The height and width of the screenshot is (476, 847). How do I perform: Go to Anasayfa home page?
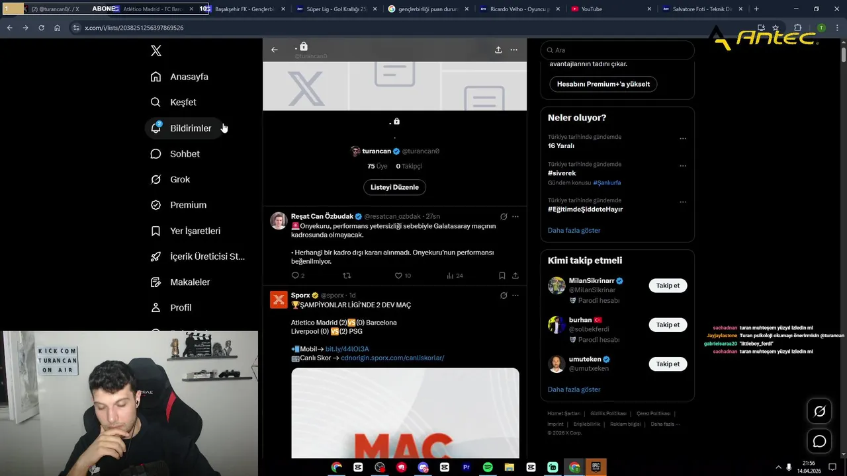[x=179, y=77]
